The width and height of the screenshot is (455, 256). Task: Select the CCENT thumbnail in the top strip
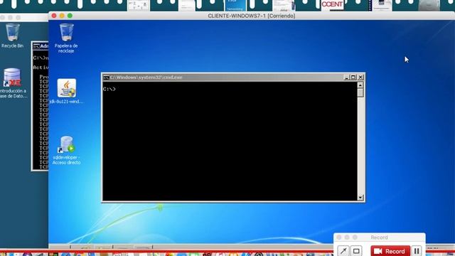[332, 5]
